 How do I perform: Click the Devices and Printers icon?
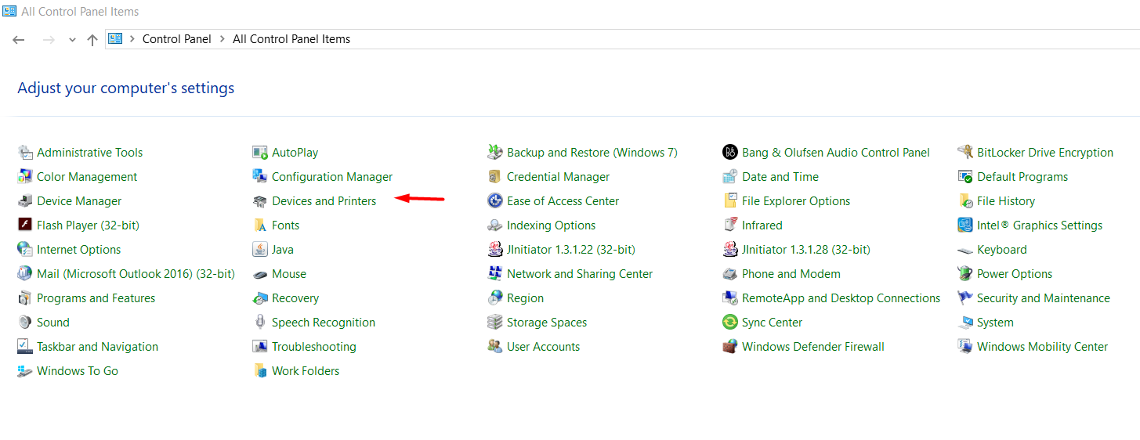(x=260, y=201)
